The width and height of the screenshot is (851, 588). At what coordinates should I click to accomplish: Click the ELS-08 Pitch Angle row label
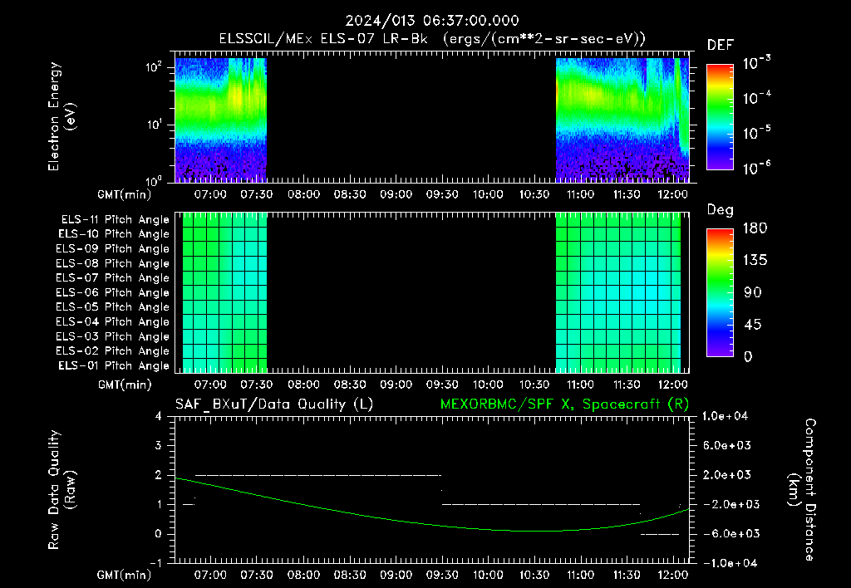(x=112, y=263)
